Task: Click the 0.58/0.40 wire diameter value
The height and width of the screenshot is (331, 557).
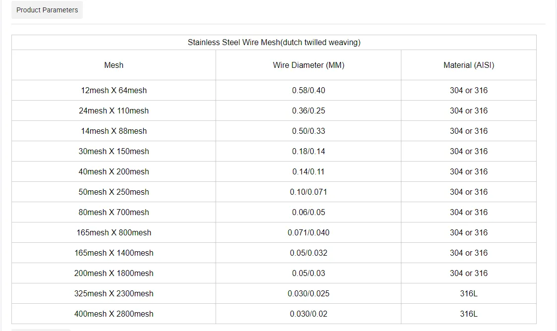Action: point(308,90)
